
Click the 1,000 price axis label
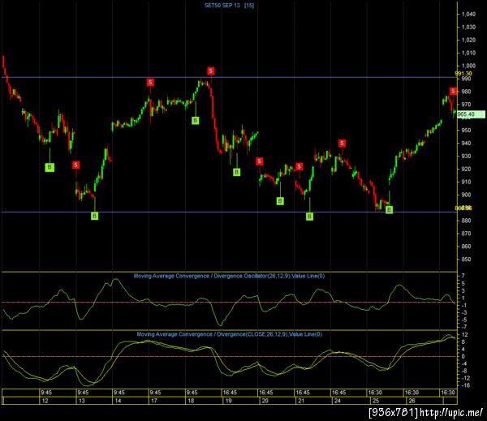coord(468,66)
